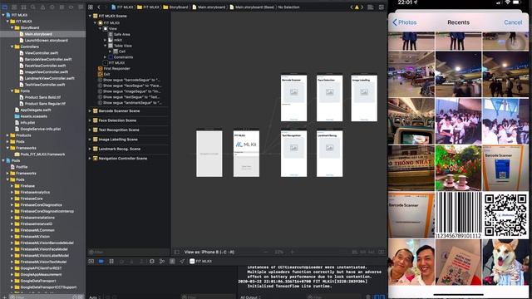Collapse the Fonts folder
The height and width of the screenshot is (299, 532).
tap(12, 91)
